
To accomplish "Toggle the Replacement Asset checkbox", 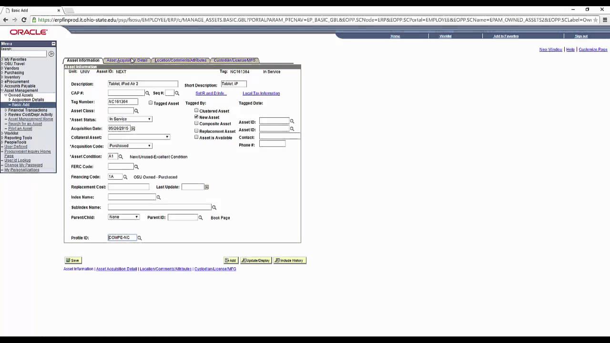I will click(196, 131).
